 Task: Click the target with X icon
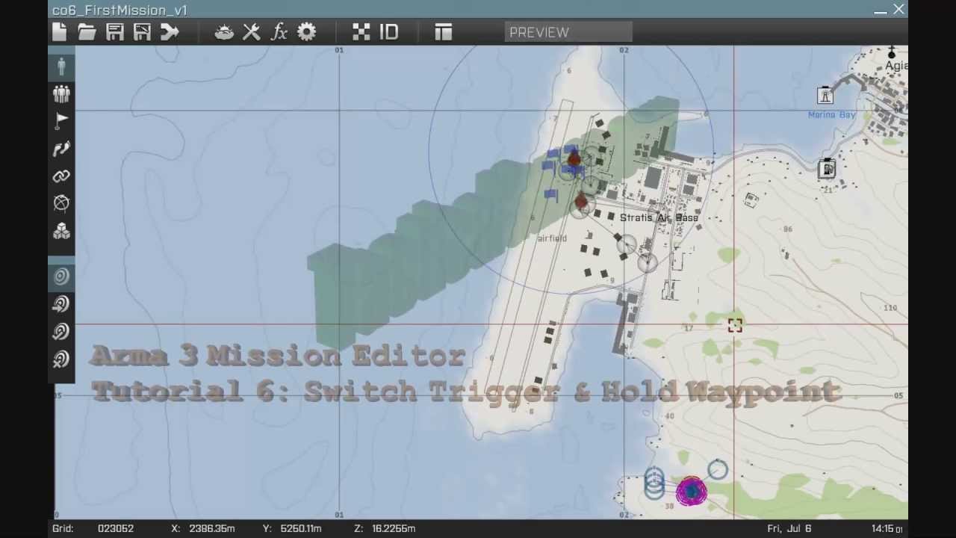point(61,359)
